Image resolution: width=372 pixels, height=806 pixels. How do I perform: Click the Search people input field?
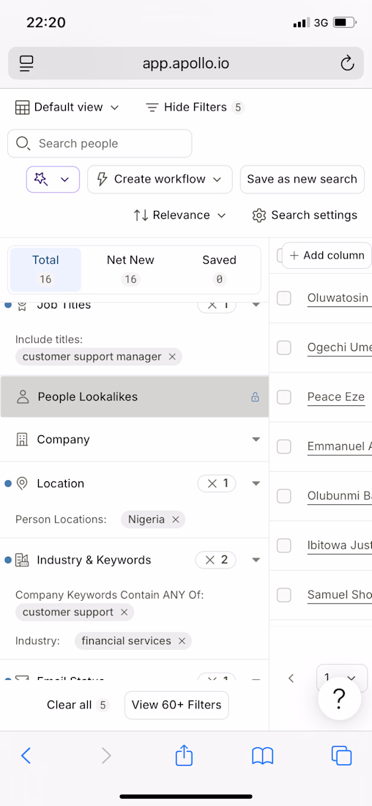click(x=100, y=144)
